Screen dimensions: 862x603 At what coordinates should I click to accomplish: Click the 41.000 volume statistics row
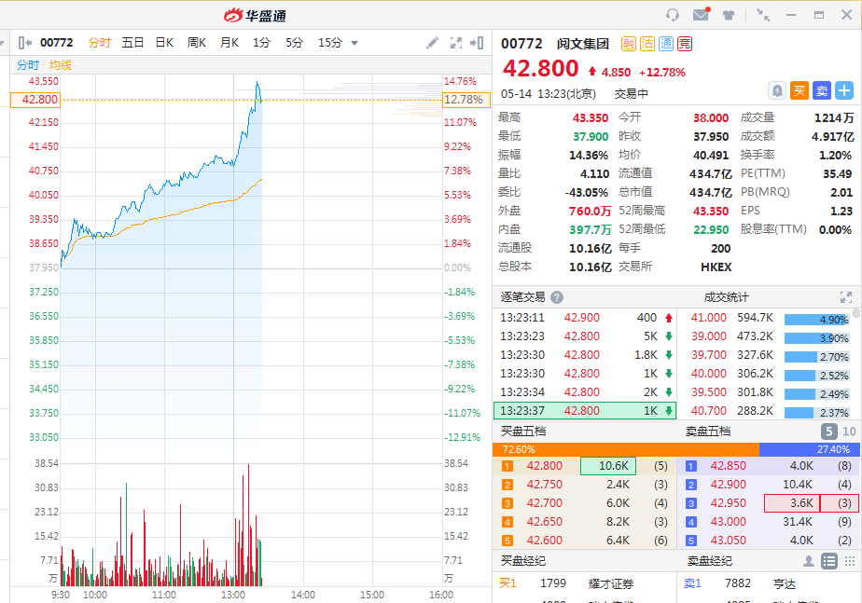(770, 318)
